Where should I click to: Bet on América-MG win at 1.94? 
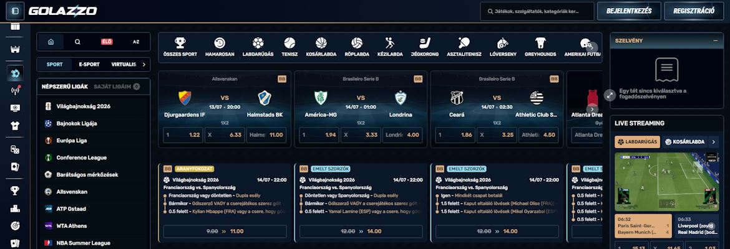319,134
